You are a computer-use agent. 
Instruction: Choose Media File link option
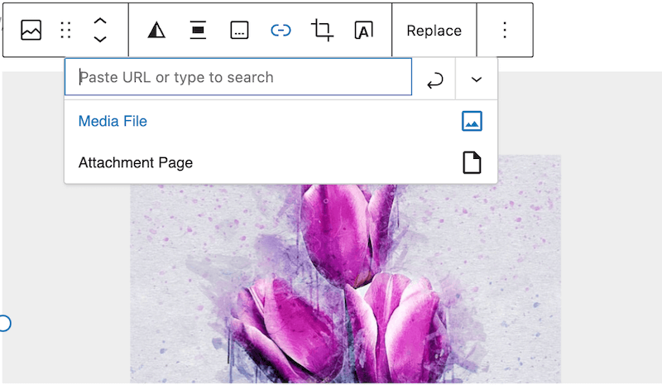point(281,121)
